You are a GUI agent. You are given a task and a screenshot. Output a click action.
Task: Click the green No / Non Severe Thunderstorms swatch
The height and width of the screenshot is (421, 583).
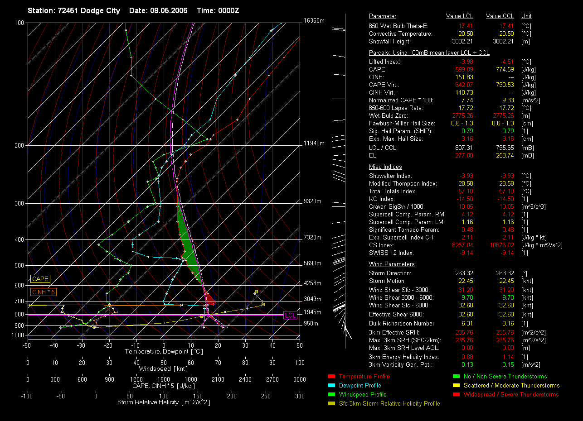point(456,377)
